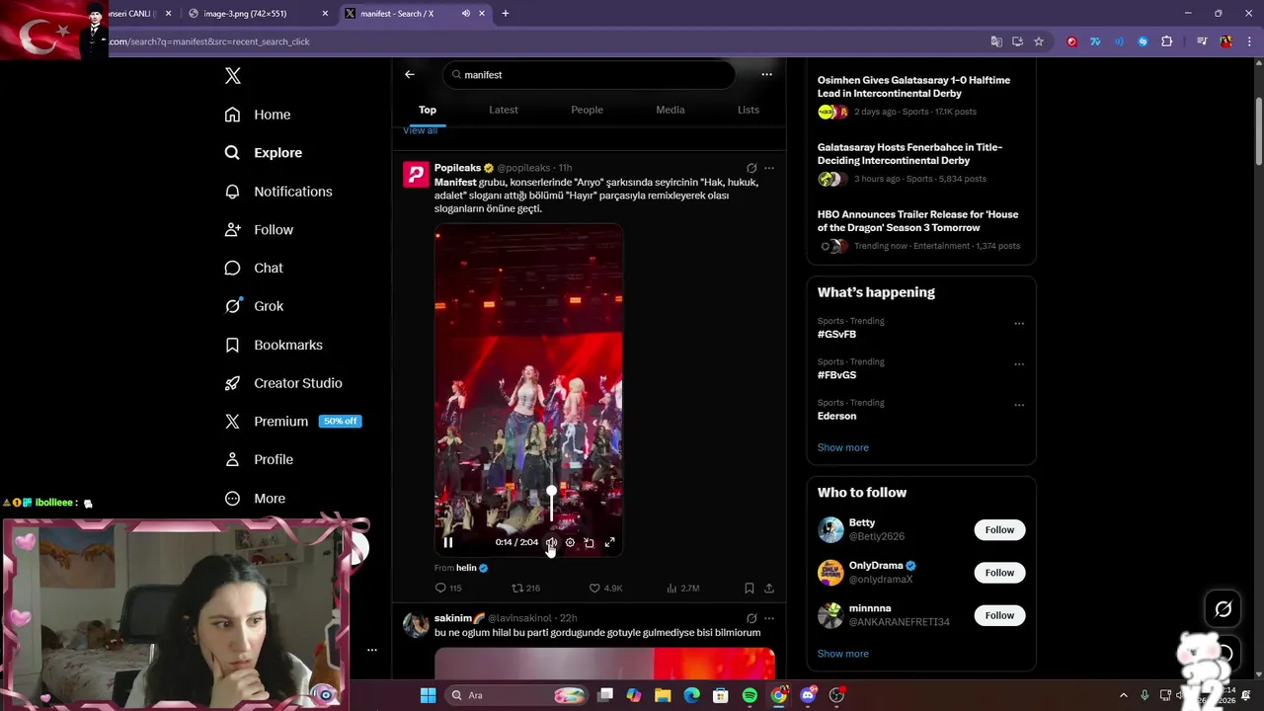
Task: Open File Explorer from taskbar
Action: [663, 695]
